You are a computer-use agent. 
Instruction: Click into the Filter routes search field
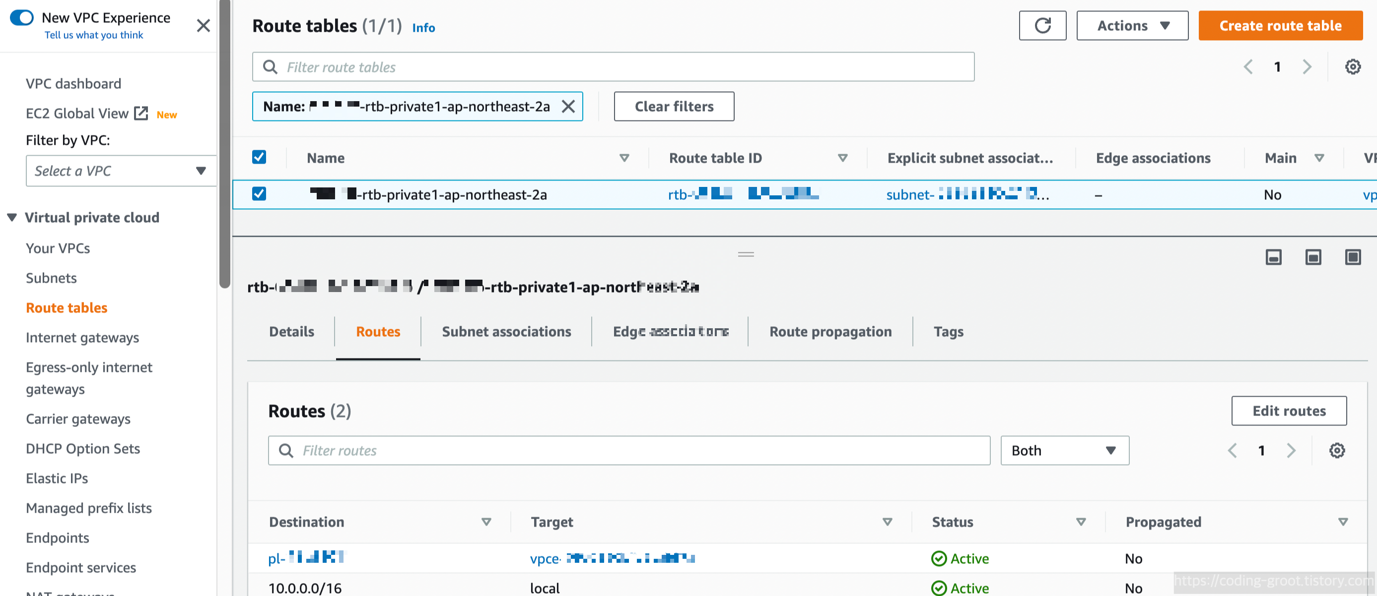pyautogui.click(x=628, y=450)
